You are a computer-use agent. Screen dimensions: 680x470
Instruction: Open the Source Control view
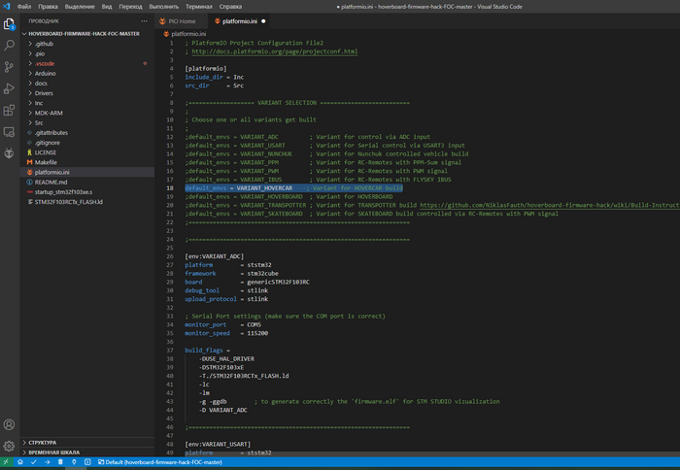pyautogui.click(x=10, y=66)
